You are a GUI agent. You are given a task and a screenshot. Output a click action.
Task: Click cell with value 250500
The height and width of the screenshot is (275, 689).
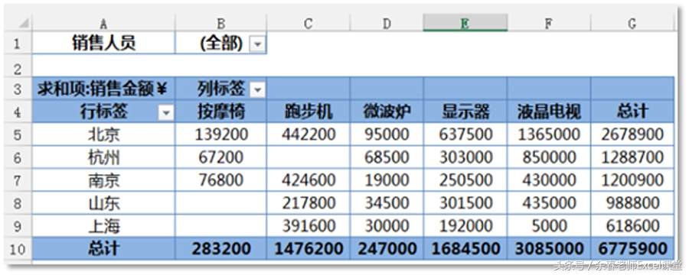[465, 180]
